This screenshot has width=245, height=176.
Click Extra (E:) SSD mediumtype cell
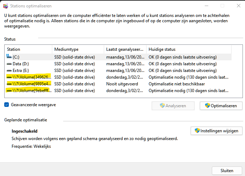pos(74,71)
